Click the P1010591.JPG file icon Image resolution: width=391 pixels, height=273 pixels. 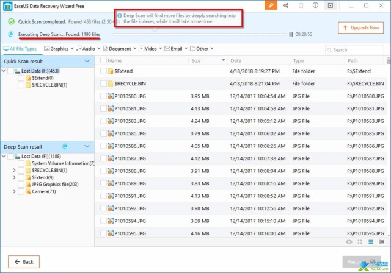pos(111,196)
